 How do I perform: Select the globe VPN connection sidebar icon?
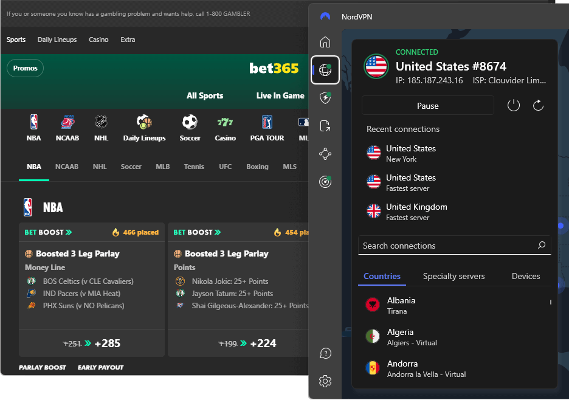point(325,70)
